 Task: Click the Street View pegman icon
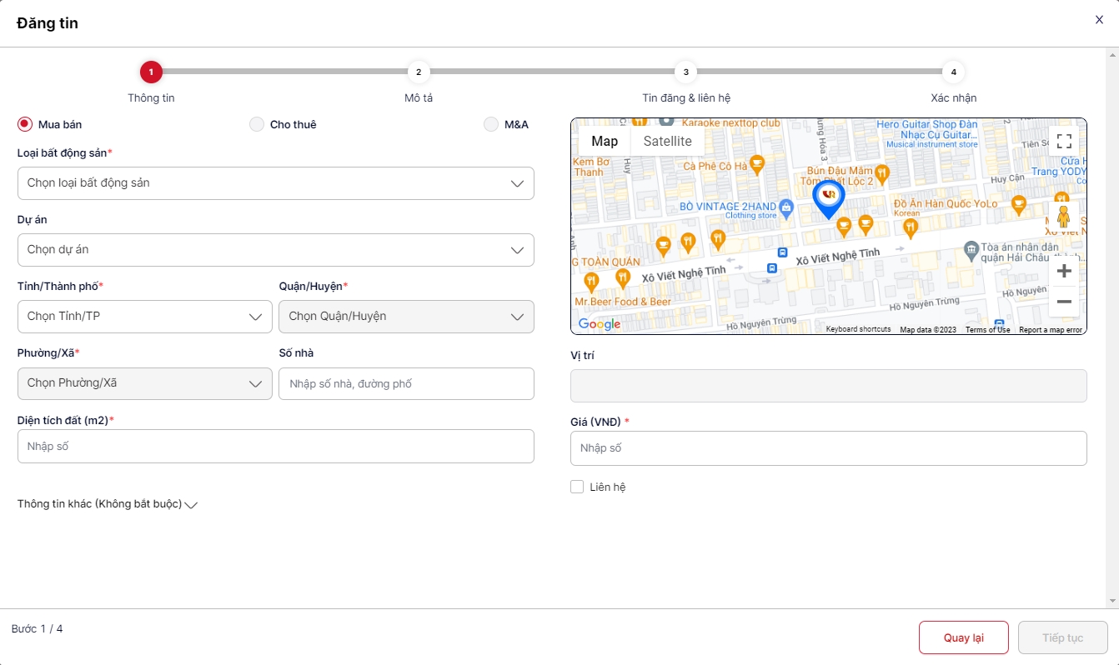click(1062, 217)
